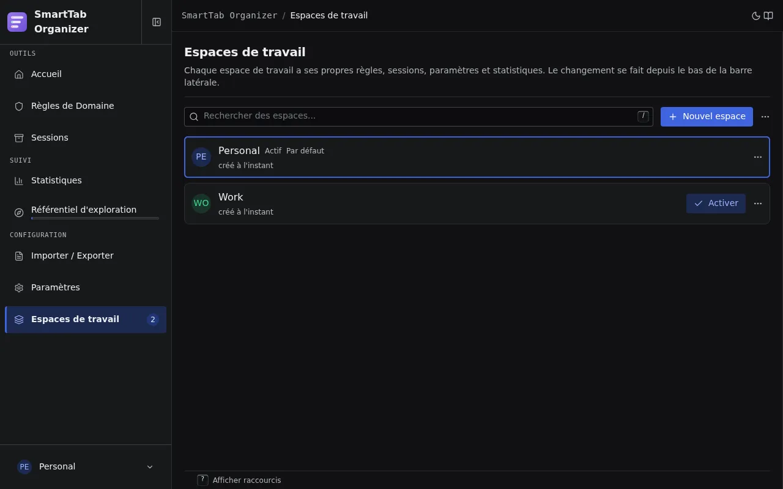This screenshot has width=783, height=489.
Task: Click Espaces de travail breadcrumb
Action: [329, 15]
